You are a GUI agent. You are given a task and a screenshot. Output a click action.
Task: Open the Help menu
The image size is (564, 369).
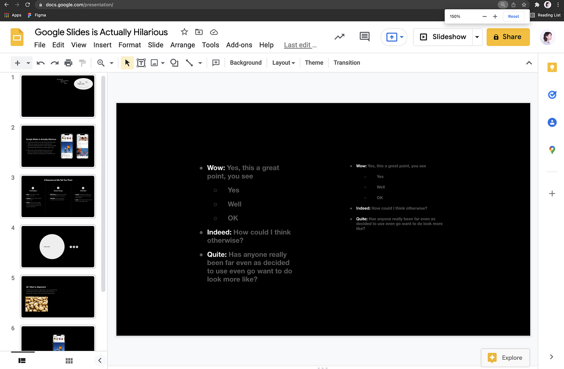pos(266,45)
